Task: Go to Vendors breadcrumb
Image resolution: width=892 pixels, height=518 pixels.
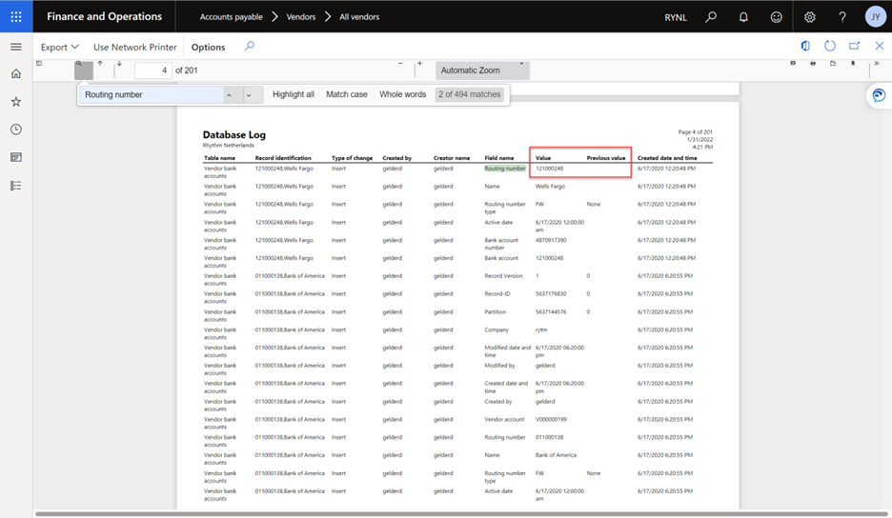Action: click(301, 17)
